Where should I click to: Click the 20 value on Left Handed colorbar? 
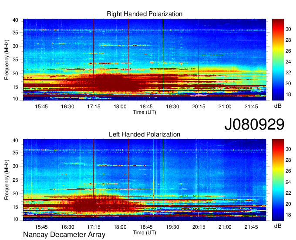(288, 204)
